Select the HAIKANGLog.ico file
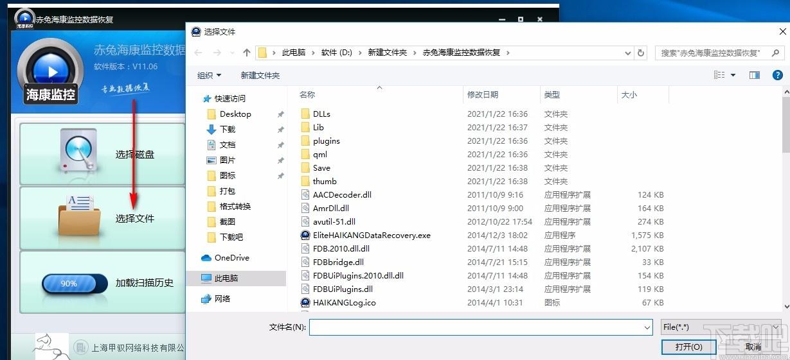The width and height of the screenshot is (790, 360). pos(344,303)
